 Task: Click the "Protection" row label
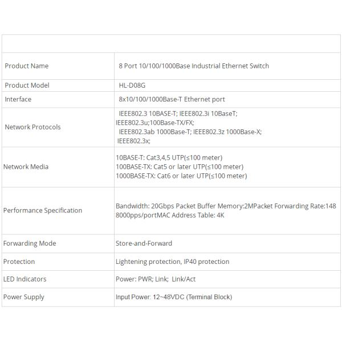(x=19, y=262)
